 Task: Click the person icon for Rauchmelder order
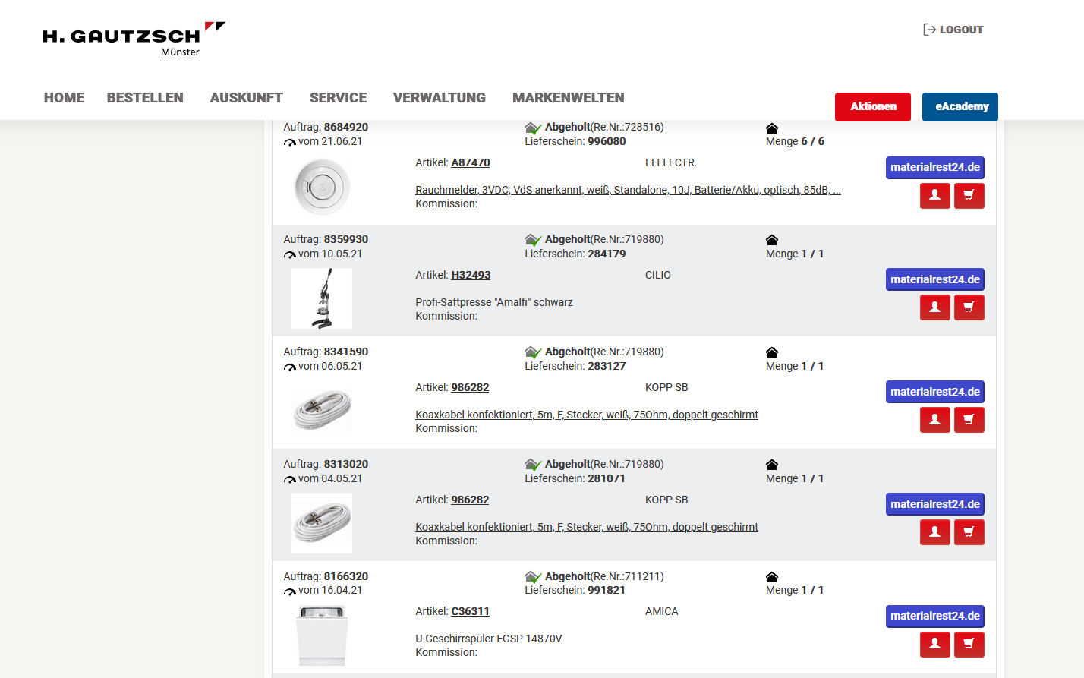934,196
